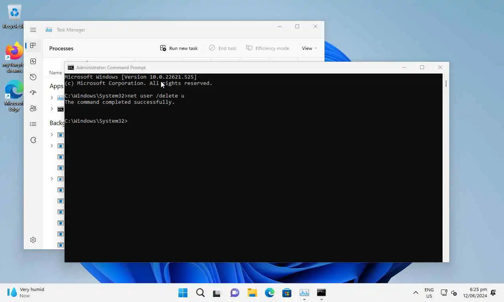Select the Microsoft Edge desktop shortcut
The image size is (504, 302).
coord(14,96)
